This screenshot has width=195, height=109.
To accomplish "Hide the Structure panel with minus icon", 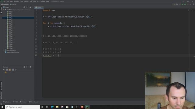I will [33, 67].
